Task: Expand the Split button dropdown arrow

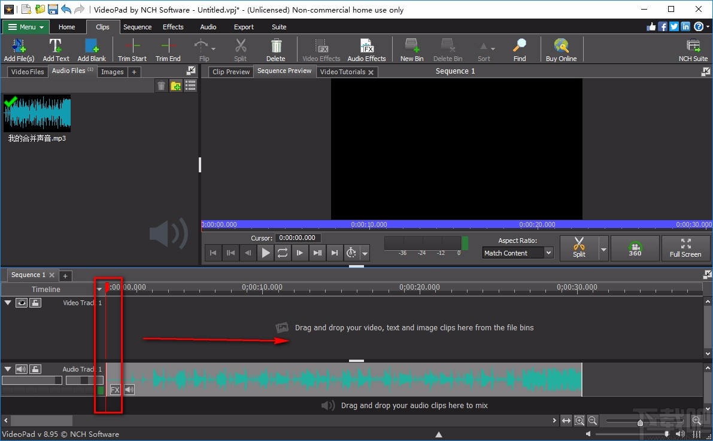Action: (603, 248)
